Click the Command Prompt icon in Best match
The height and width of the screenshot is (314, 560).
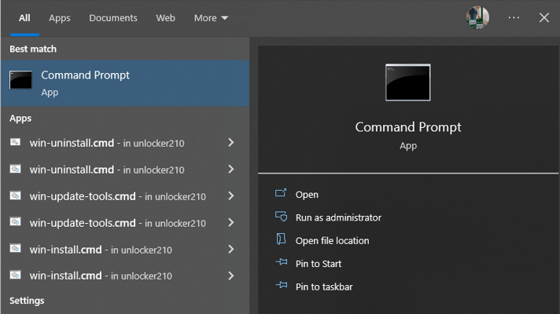(x=20, y=80)
